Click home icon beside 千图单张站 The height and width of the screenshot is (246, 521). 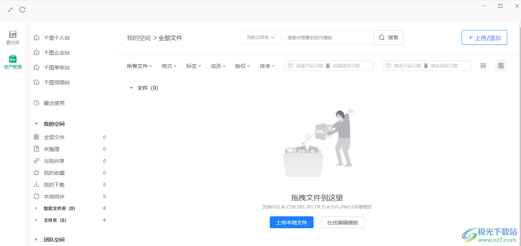tap(36, 68)
